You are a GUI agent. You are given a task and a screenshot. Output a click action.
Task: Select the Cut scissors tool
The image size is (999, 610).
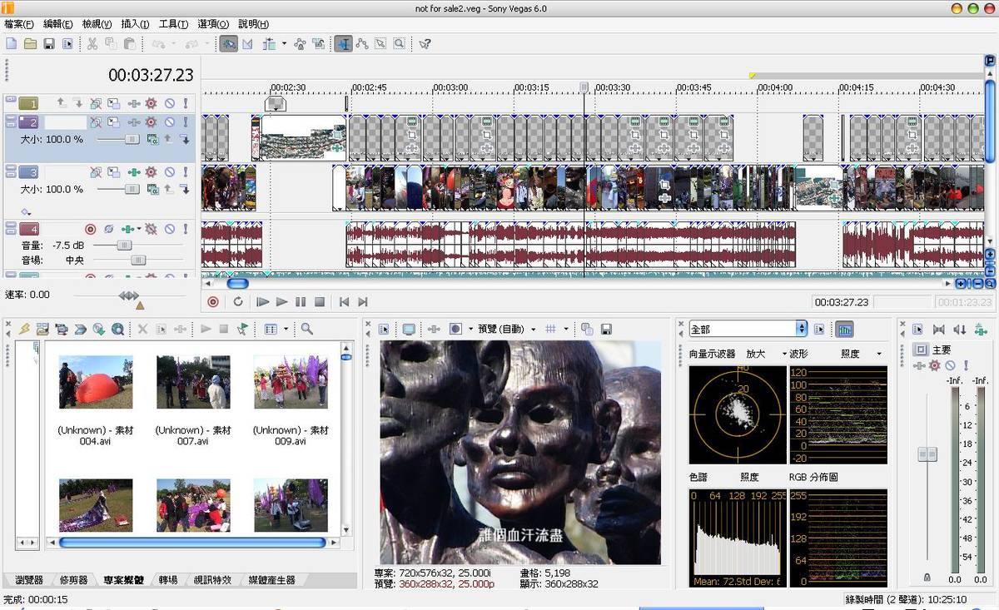point(92,44)
